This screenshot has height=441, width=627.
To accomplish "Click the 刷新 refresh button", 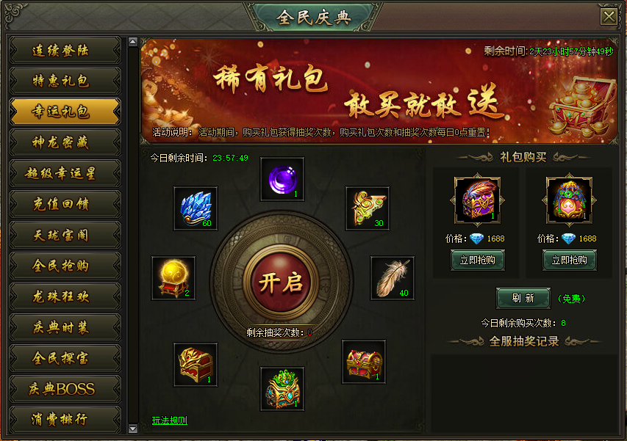I will [523, 298].
